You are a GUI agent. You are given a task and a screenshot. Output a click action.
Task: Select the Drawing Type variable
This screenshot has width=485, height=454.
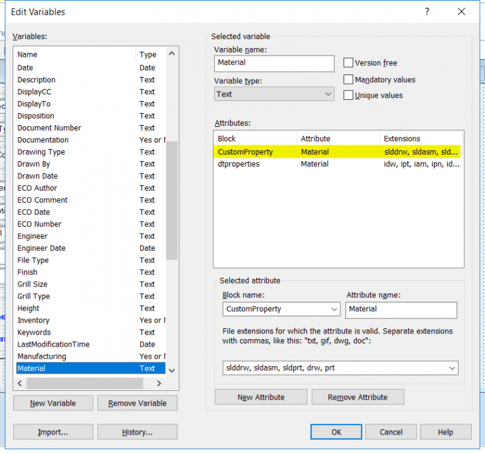(x=91, y=152)
